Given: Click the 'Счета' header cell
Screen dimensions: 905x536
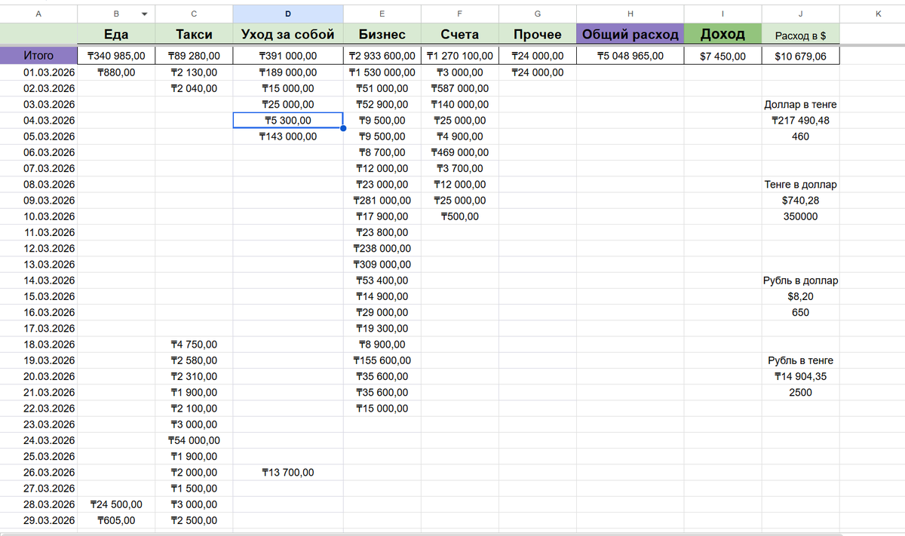Looking at the screenshot, I should [459, 34].
